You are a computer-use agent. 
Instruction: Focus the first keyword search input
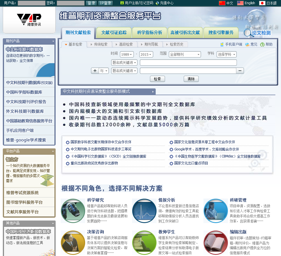pyautogui.click(x=188, y=63)
